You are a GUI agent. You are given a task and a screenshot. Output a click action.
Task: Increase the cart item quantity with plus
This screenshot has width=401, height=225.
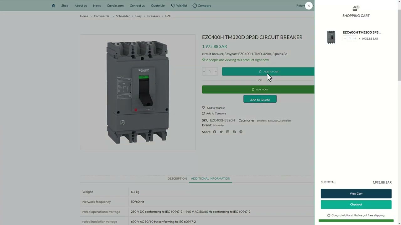coord(355,38)
